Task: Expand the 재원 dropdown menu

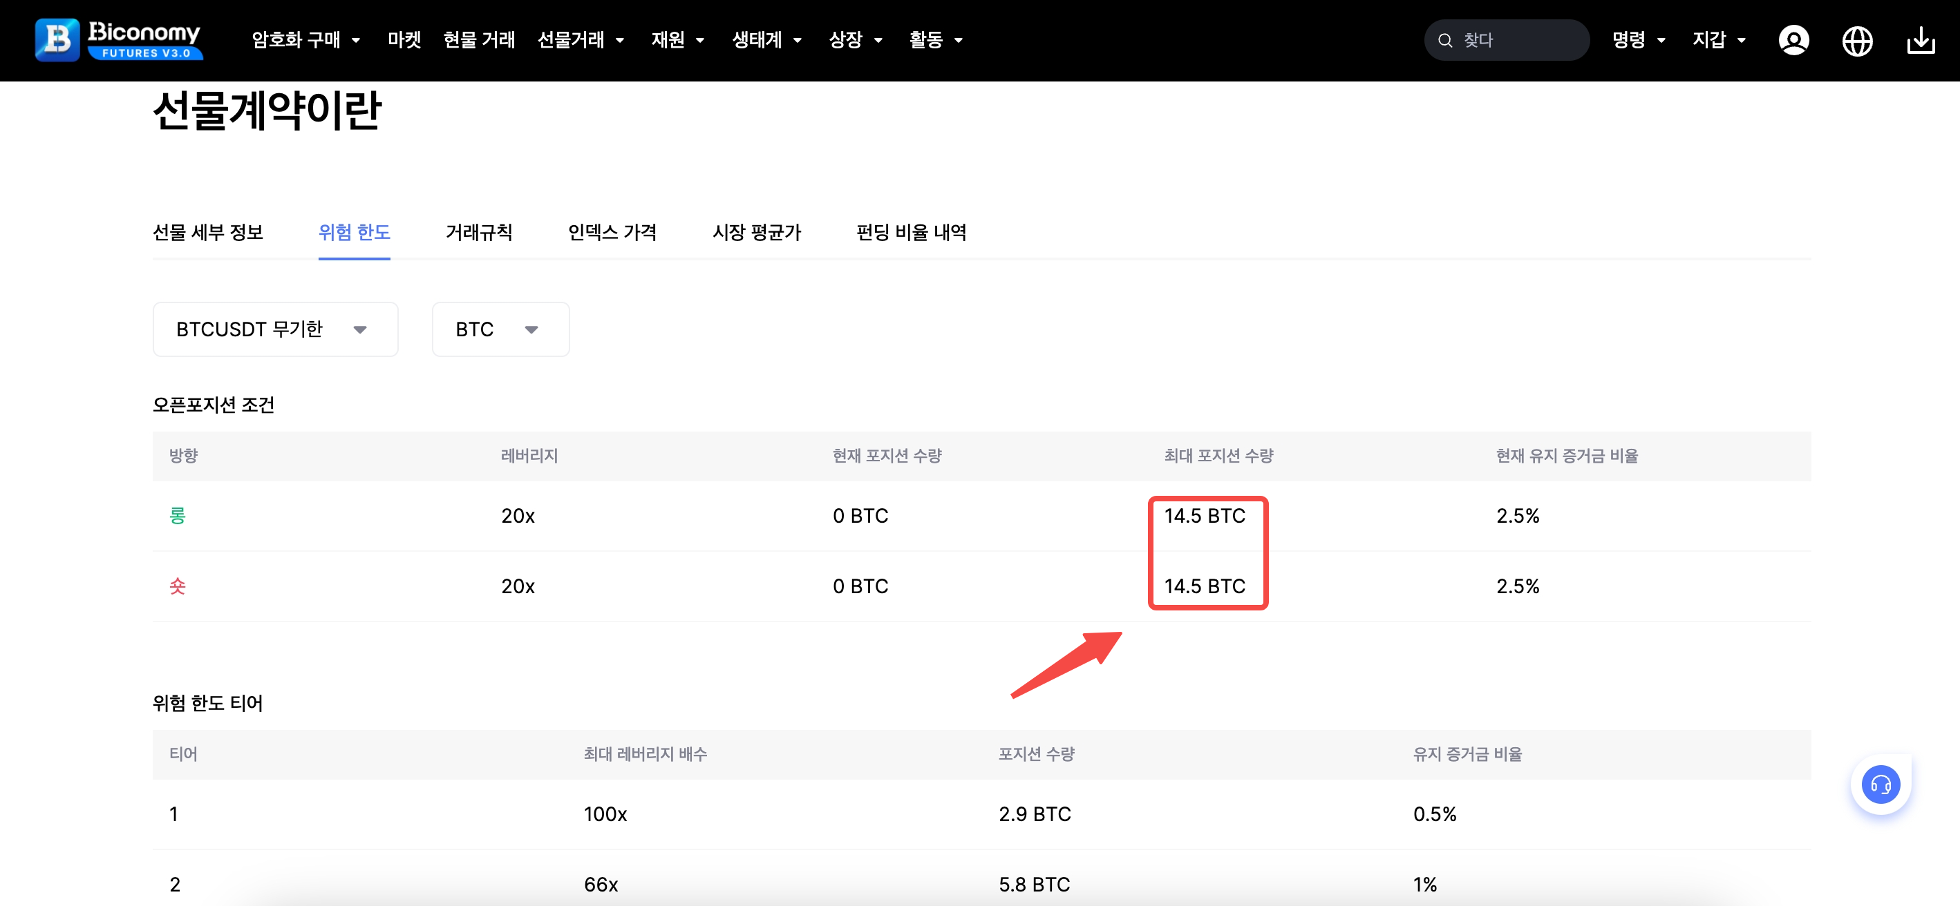Action: [678, 39]
